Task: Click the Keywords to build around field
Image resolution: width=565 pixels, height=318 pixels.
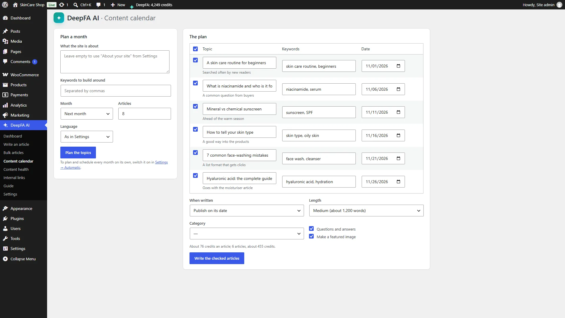Action: pos(116,91)
